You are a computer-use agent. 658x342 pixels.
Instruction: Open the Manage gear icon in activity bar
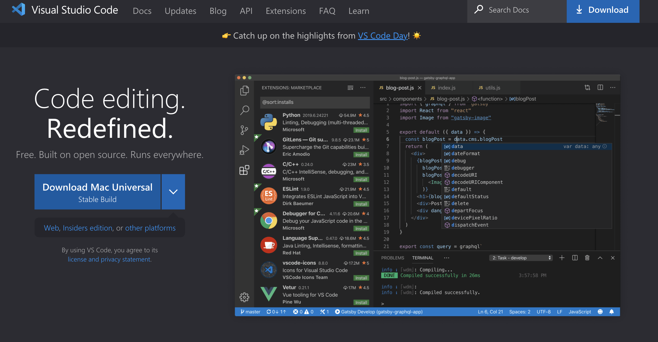[x=245, y=297]
